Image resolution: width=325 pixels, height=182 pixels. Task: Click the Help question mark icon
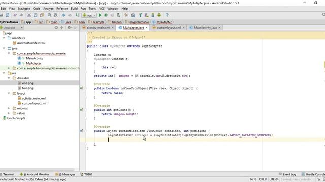click(x=167, y=15)
